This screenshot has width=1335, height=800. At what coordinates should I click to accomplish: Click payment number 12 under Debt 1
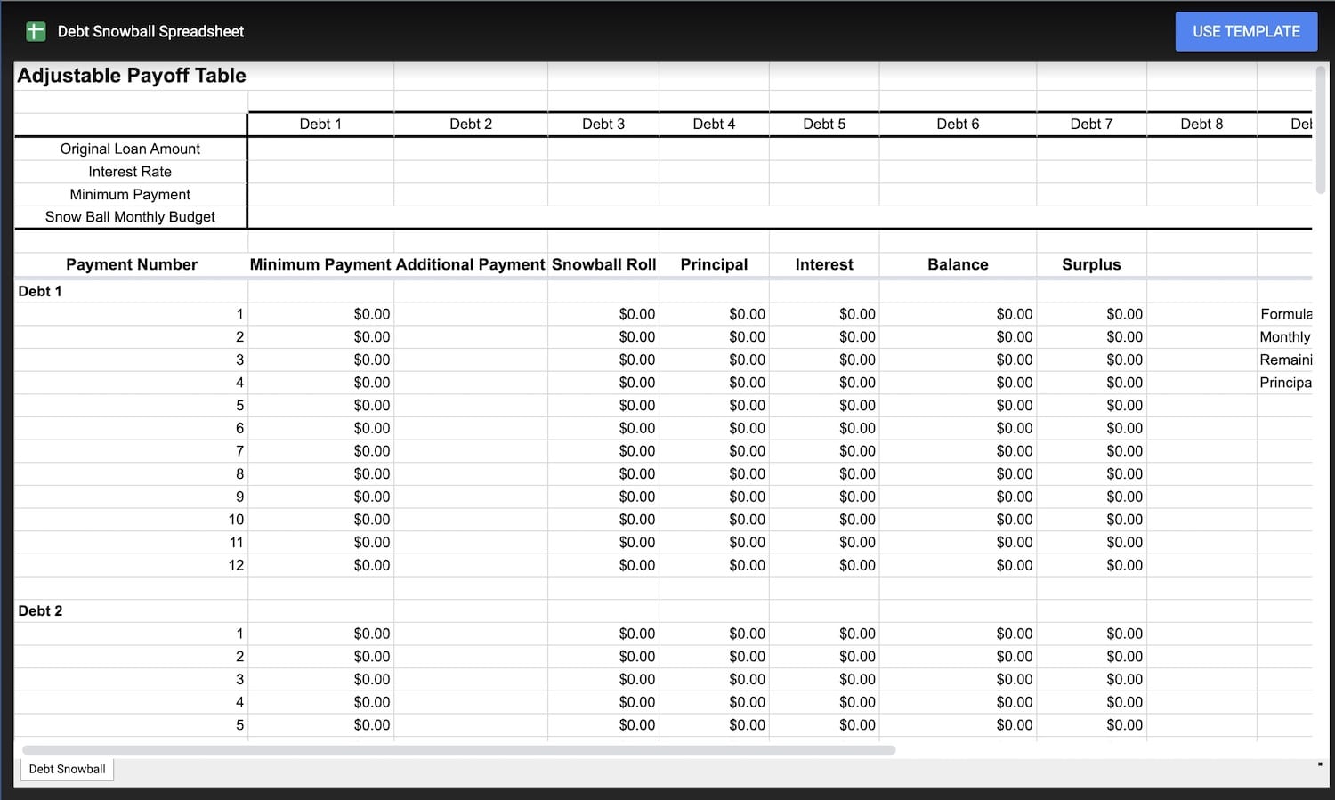236,565
